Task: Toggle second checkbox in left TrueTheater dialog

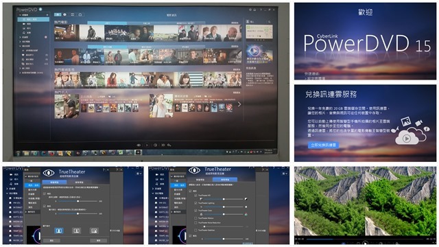Action: pos(45,206)
